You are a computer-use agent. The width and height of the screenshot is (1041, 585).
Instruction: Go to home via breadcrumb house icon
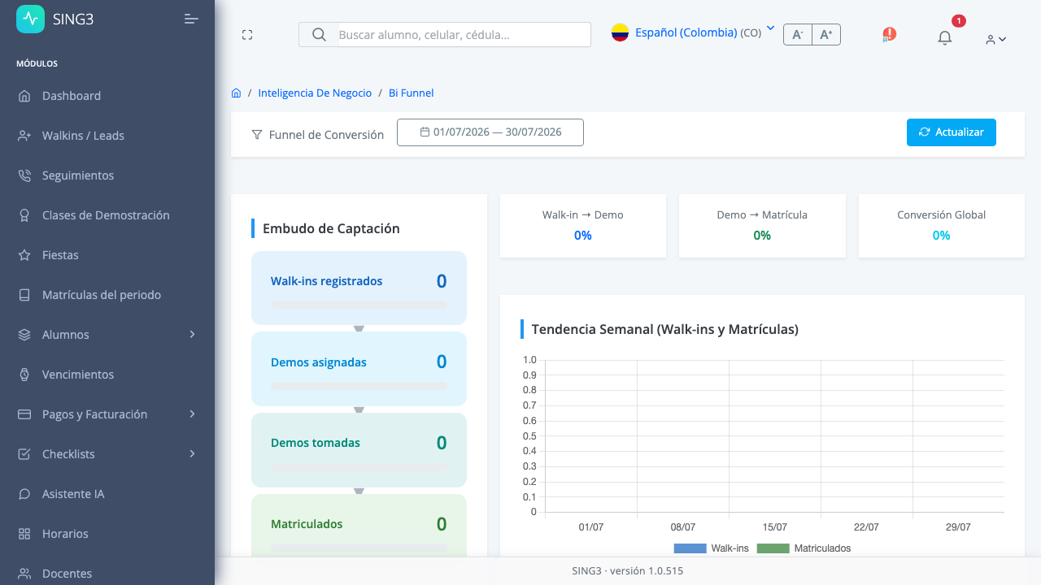(x=236, y=93)
